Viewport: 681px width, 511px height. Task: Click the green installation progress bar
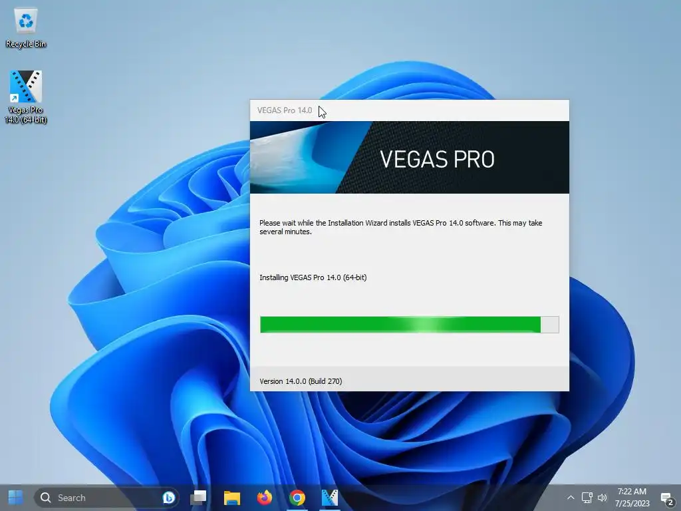(409, 325)
